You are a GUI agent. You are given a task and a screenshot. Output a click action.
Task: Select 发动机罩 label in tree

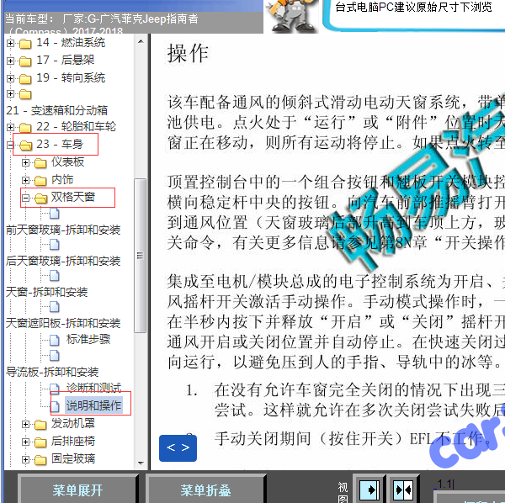73,423
